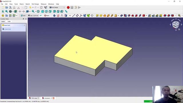Click the Undo arrow icon
This screenshot has width=183, height=103.
30,7
